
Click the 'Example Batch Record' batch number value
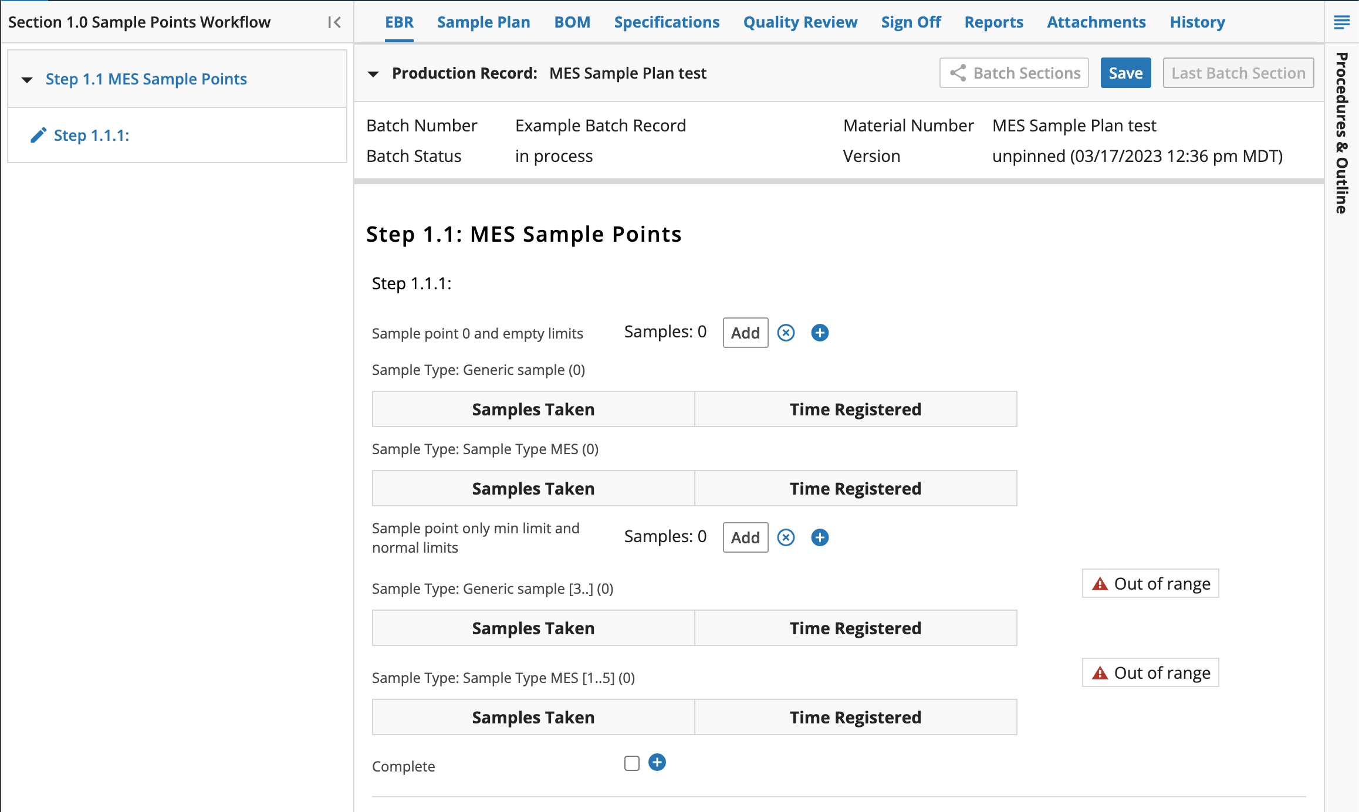coord(600,126)
